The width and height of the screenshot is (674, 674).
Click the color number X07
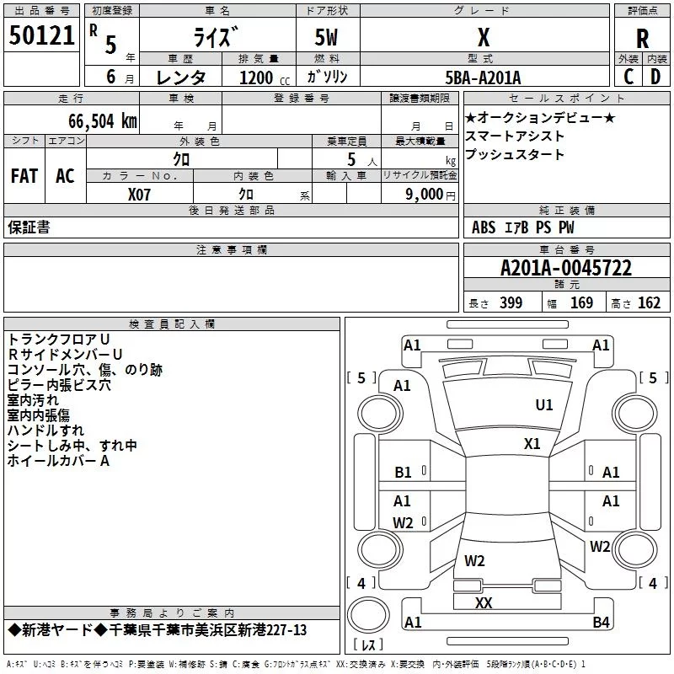pyautogui.click(x=139, y=195)
